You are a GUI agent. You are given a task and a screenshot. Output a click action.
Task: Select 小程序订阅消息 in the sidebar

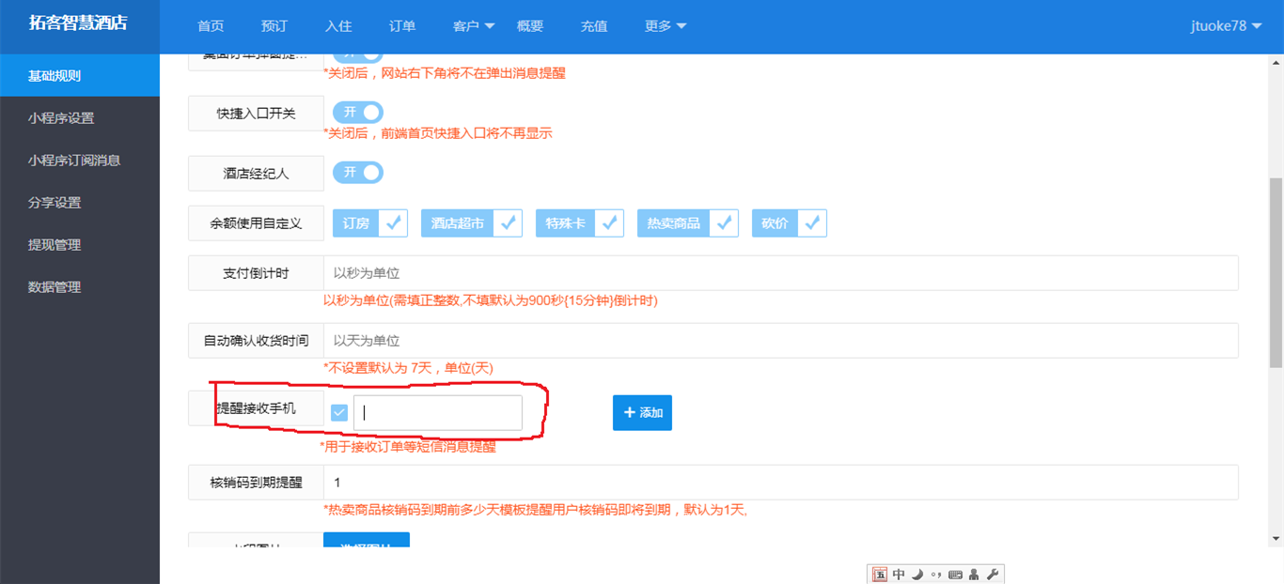tap(80, 160)
